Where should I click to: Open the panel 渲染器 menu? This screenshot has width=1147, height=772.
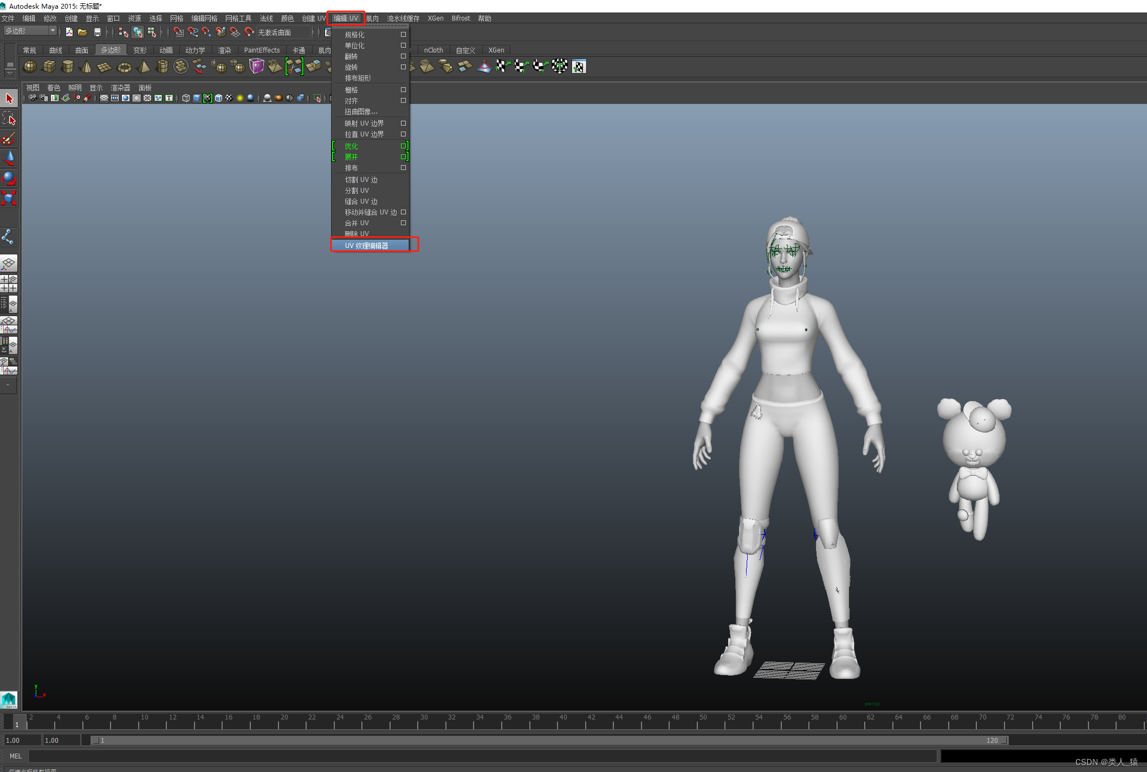coord(120,88)
